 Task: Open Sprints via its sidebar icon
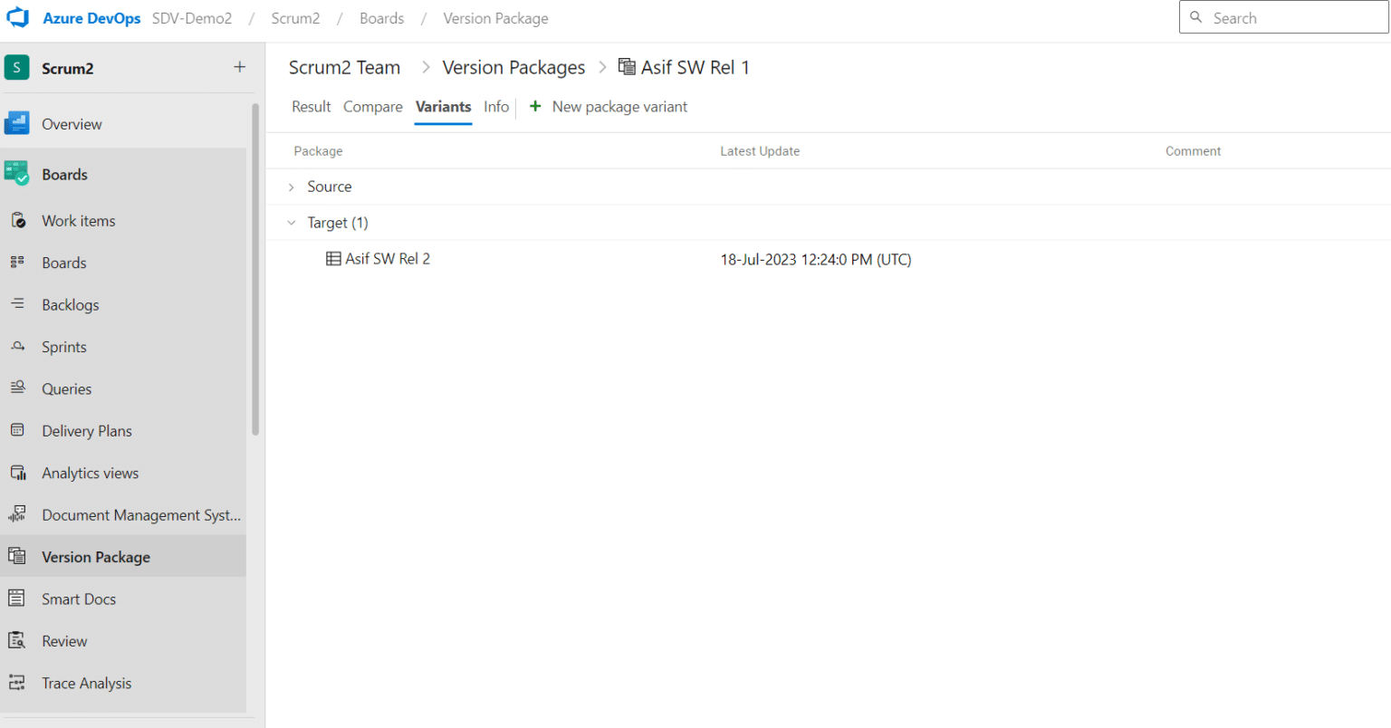pyautogui.click(x=17, y=347)
